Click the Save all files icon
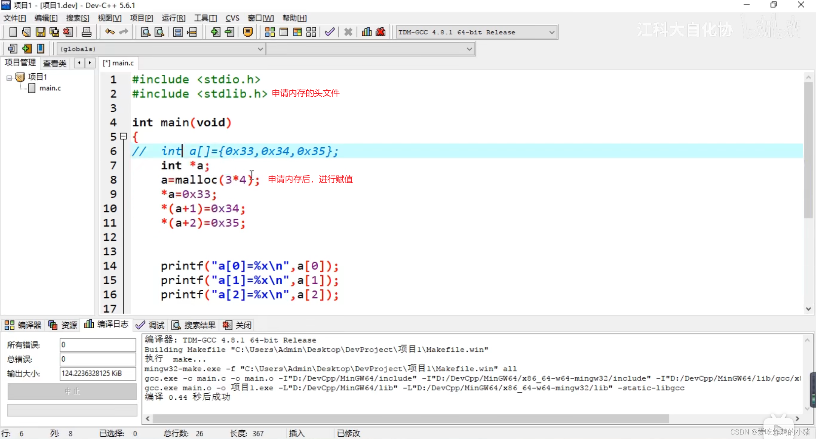The image size is (816, 439). pos(54,32)
